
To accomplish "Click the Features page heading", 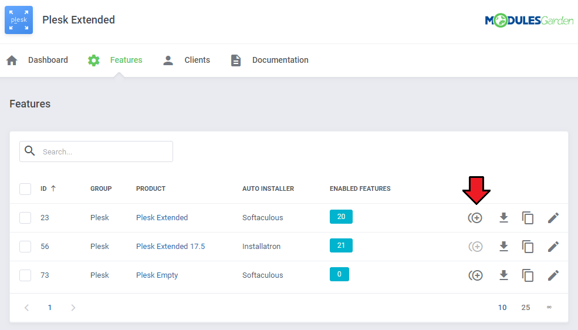I will (30, 104).
